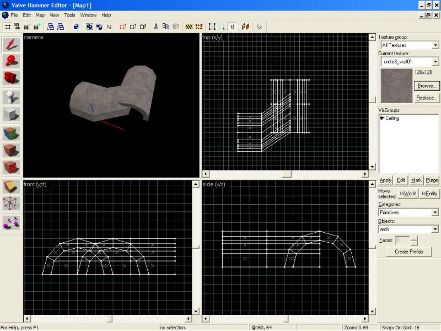Open the Current texture dropdown
Viewport: 441px width, 331px height.
click(x=435, y=62)
